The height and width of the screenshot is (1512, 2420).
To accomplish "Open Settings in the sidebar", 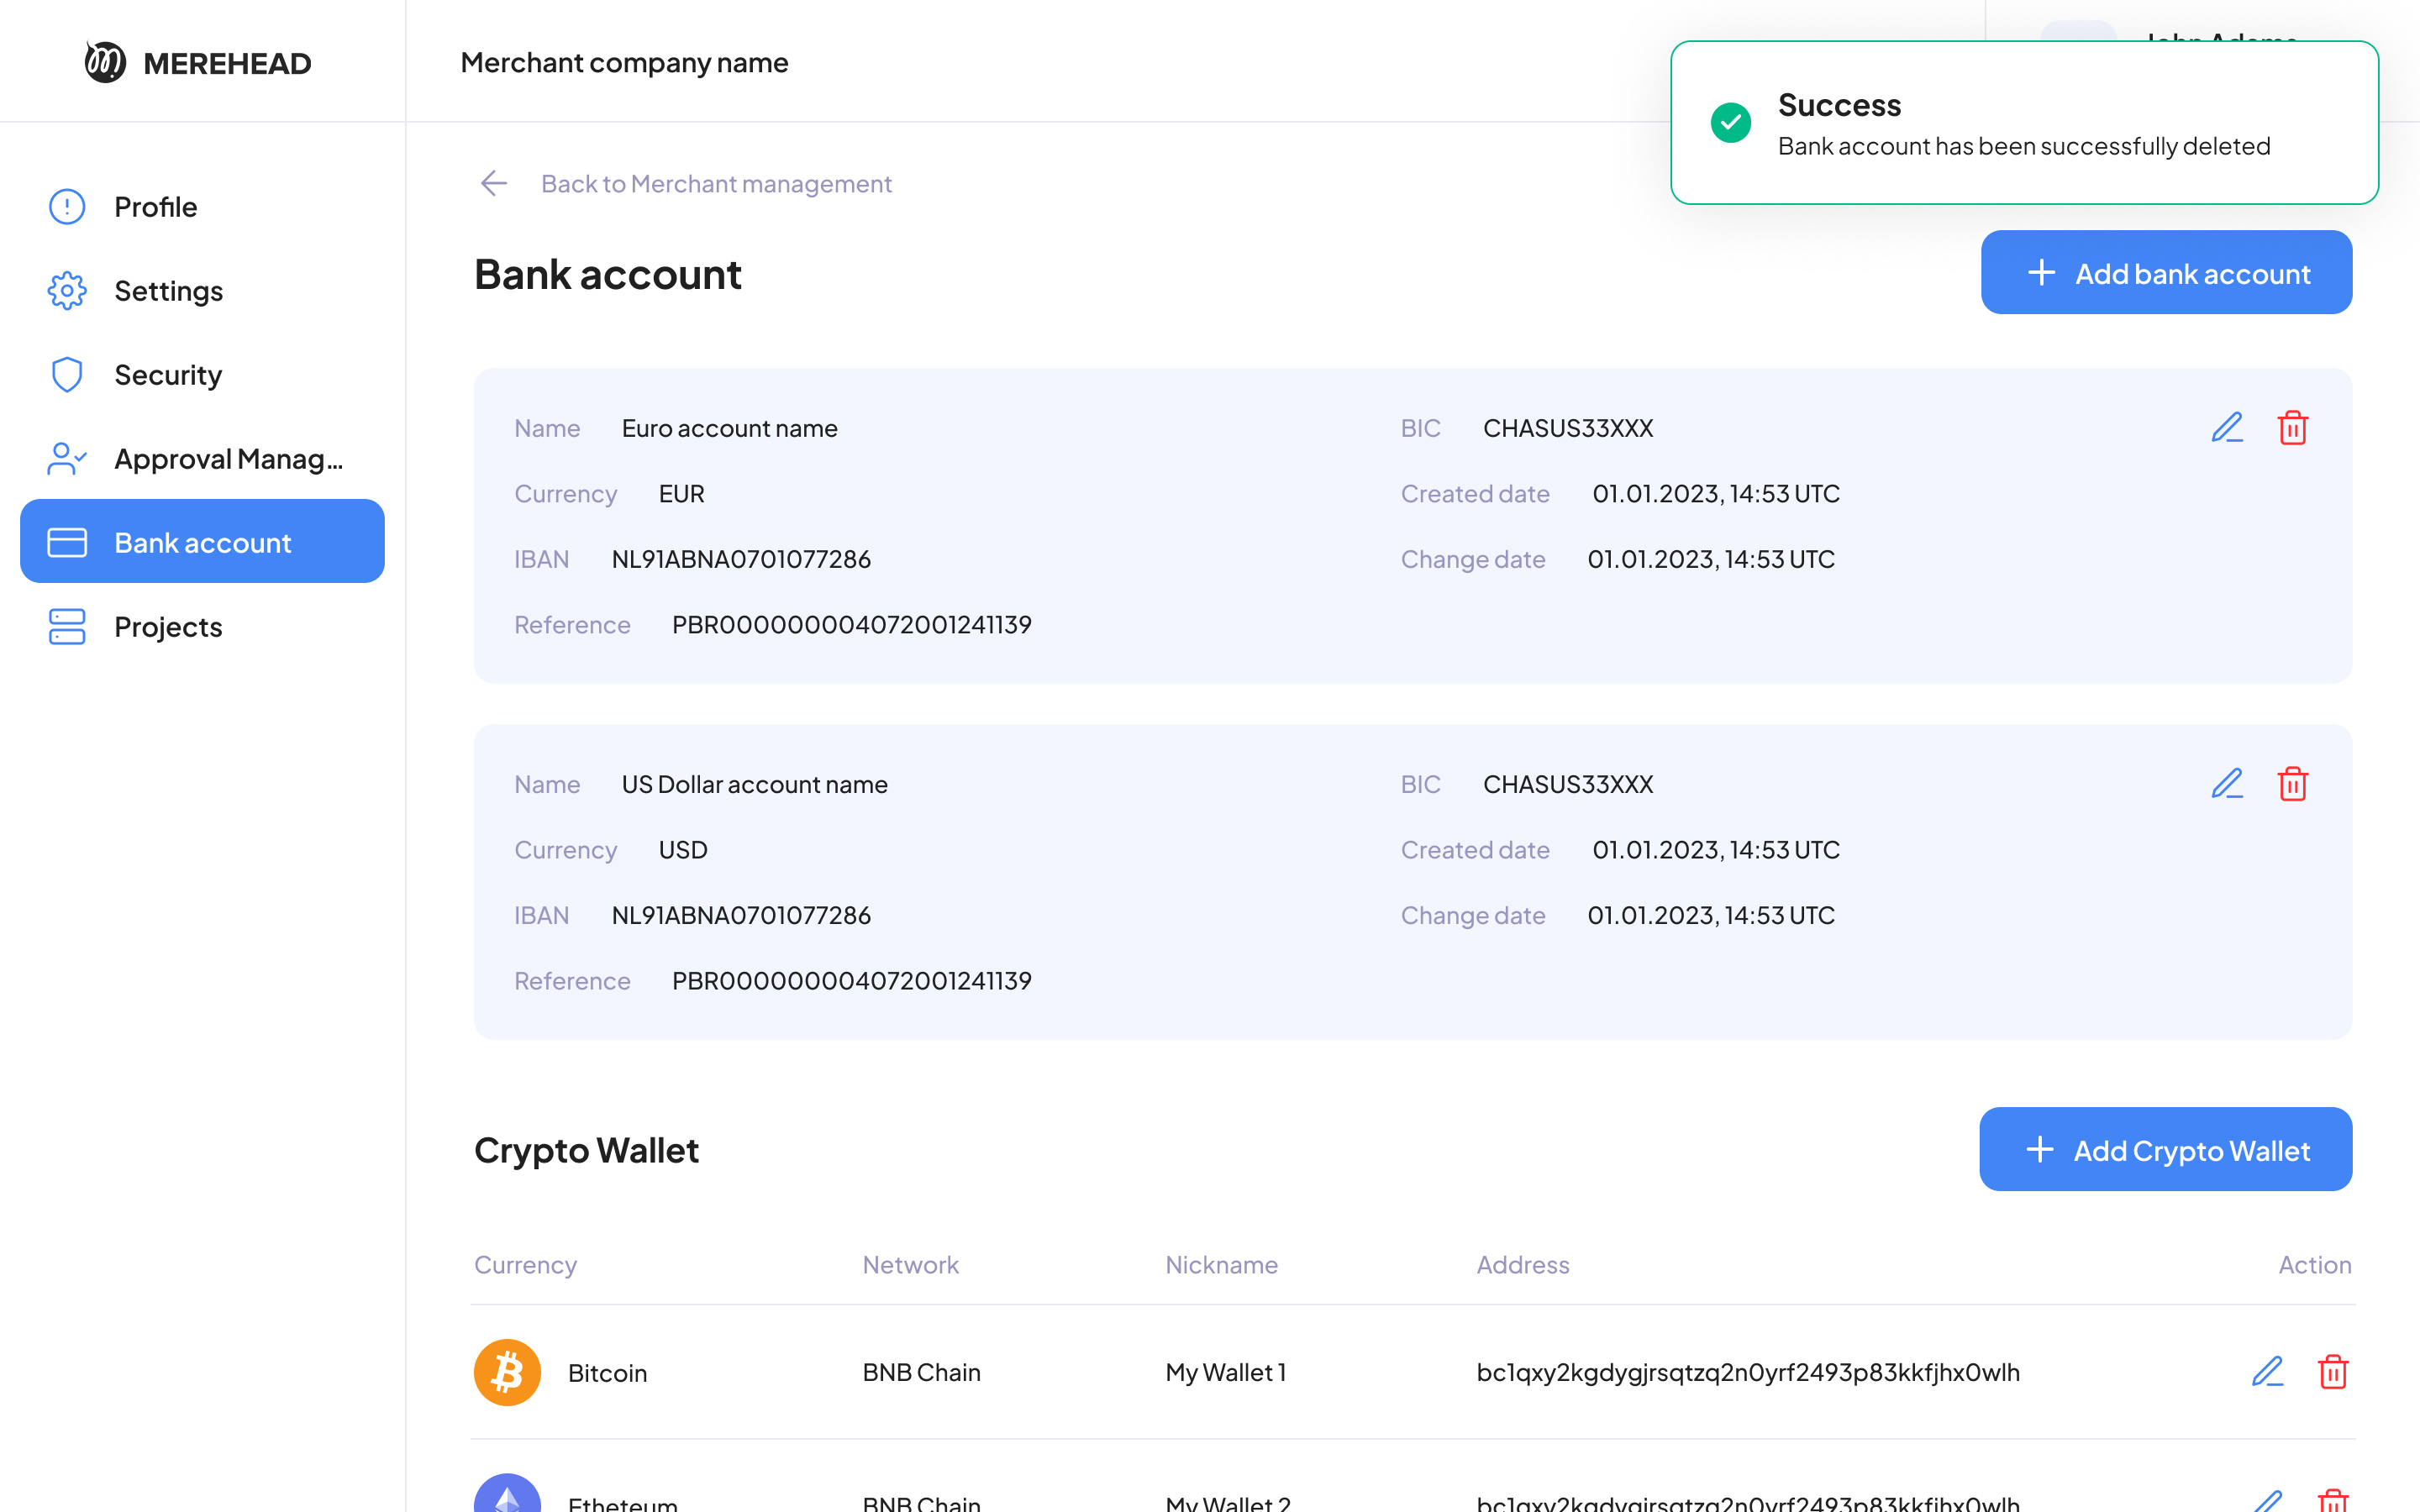I will (168, 291).
